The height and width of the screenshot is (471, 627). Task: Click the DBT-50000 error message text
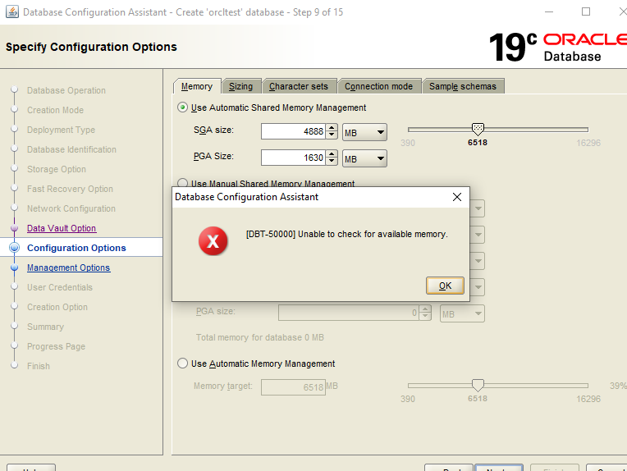(346, 234)
